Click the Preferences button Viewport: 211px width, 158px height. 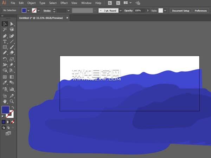point(200,11)
